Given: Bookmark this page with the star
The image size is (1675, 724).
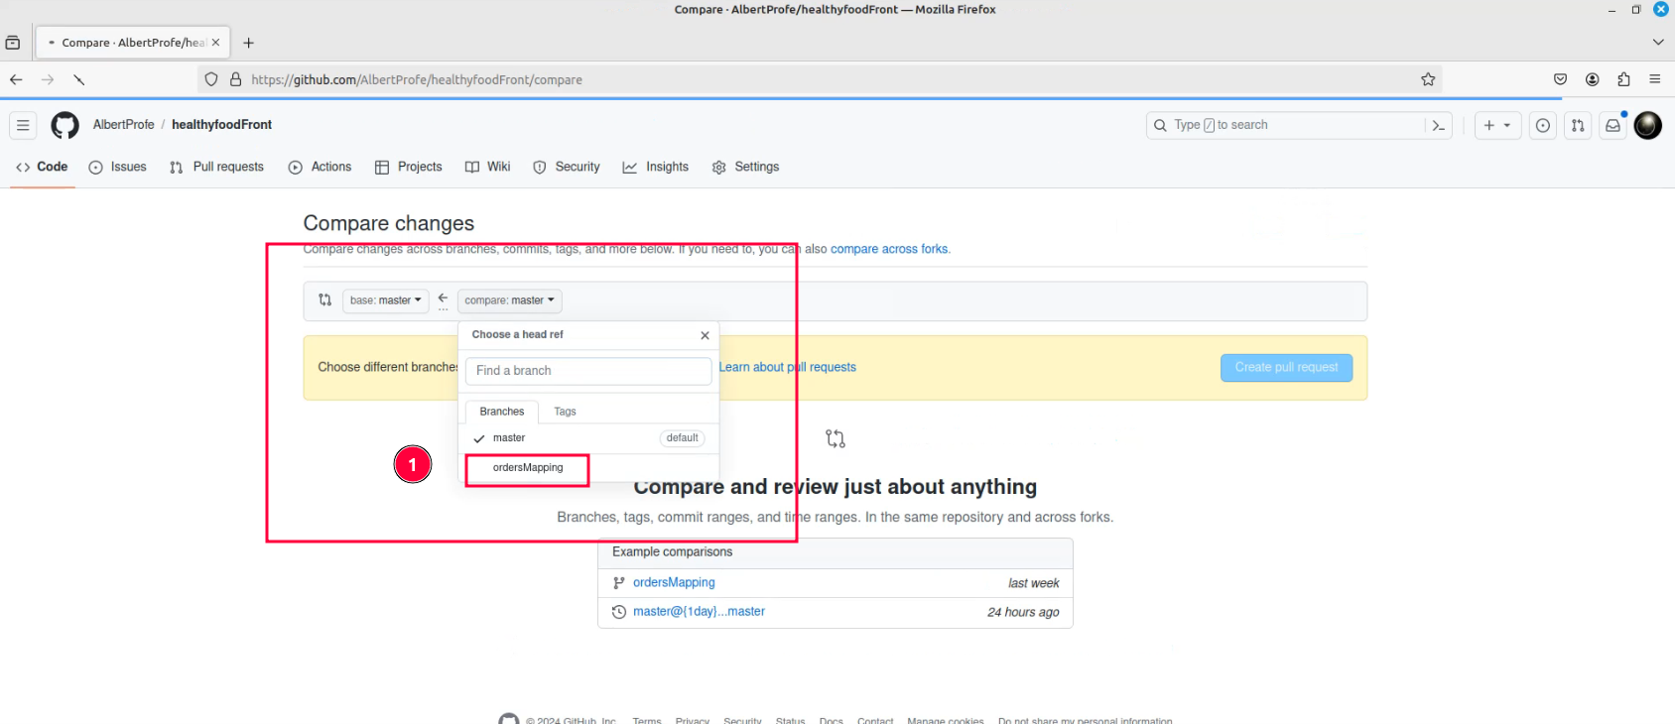Looking at the screenshot, I should [1428, 79].
